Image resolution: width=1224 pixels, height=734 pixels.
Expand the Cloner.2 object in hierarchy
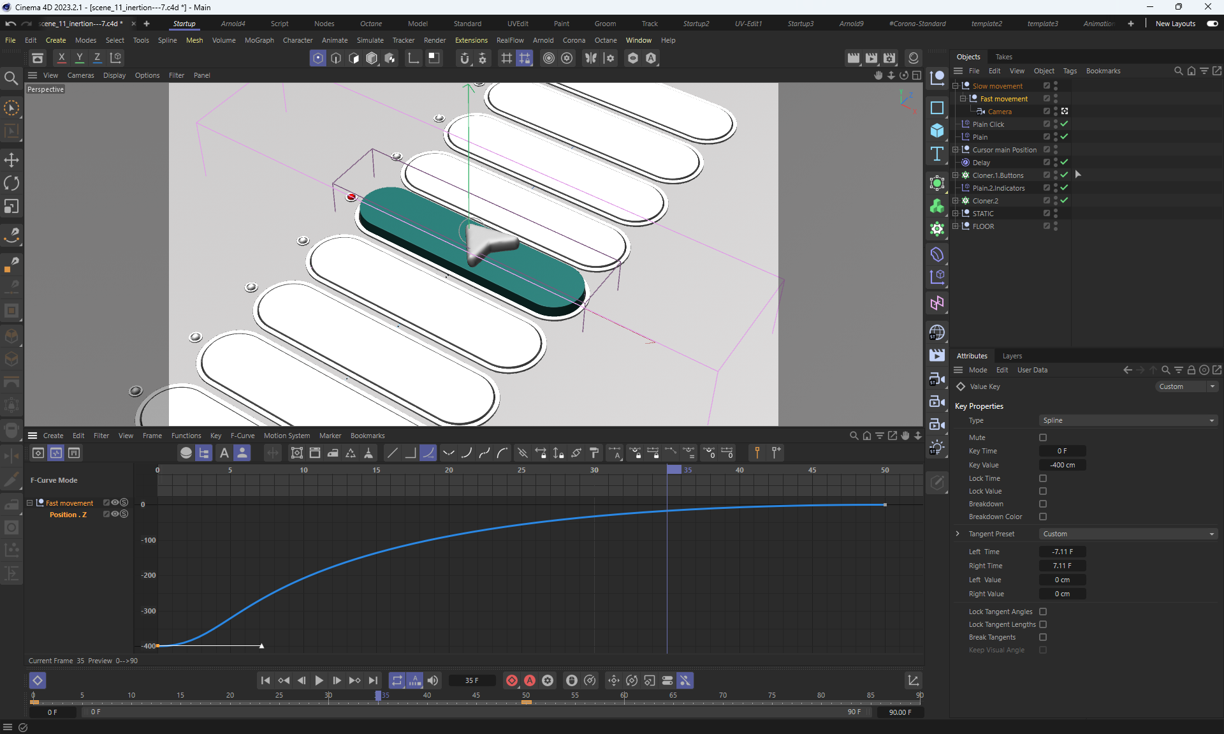(x=956, y=201)
